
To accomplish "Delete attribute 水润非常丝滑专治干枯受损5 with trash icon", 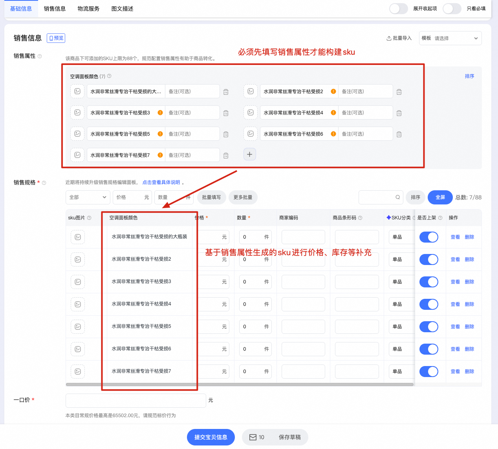I will point(226,134).
